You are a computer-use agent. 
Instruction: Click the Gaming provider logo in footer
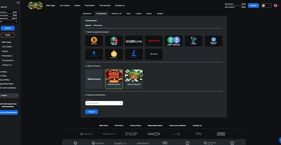point(86,134)
